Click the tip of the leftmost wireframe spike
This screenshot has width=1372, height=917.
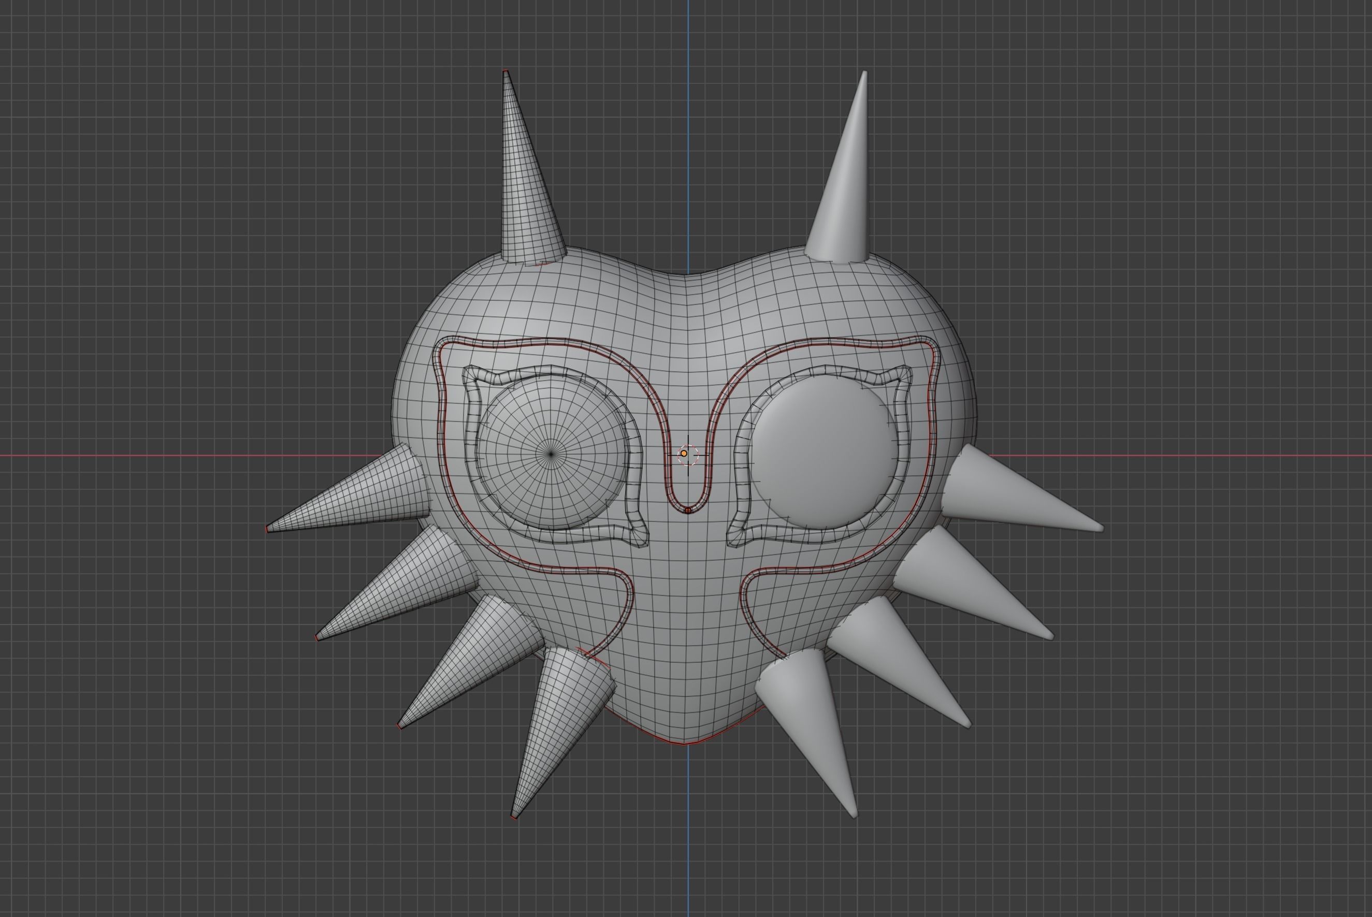click(x=267, y=529)
